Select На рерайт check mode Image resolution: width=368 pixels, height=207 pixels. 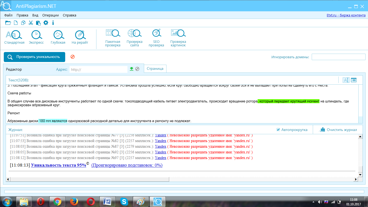pos(80,37)
